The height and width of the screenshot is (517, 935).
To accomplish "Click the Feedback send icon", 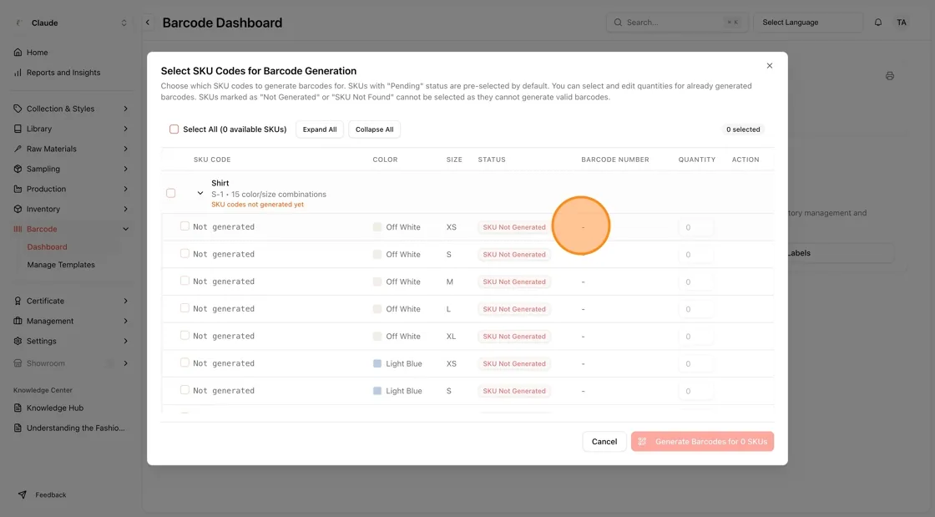I will 22,494.
